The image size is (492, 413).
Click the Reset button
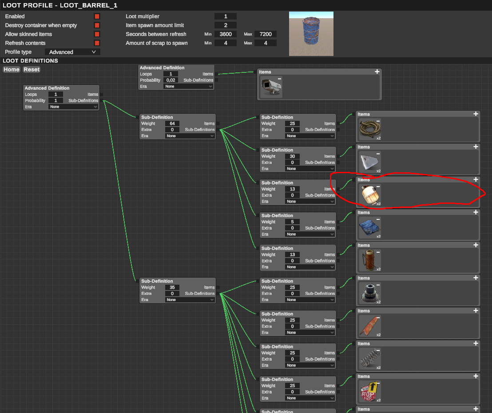[x=32, y=69]
